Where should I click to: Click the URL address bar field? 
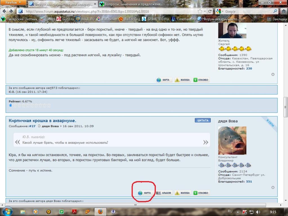[x=110, y=12]
